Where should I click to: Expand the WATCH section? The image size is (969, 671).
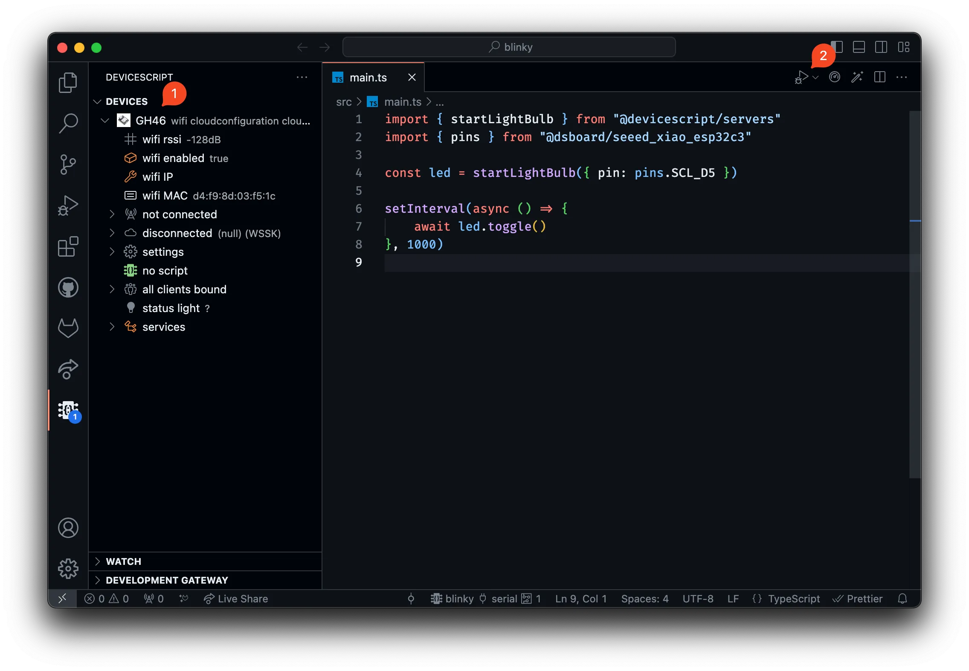123,561
